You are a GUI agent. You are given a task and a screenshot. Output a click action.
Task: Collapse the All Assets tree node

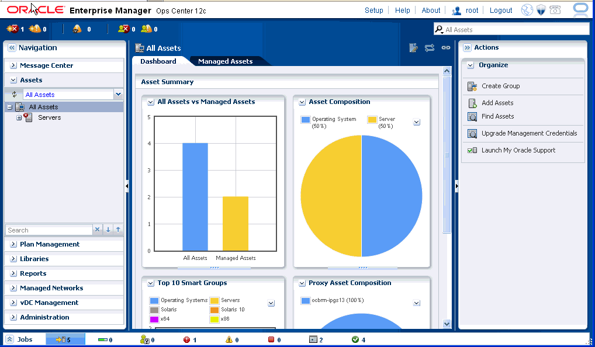(x=10, y=107)
